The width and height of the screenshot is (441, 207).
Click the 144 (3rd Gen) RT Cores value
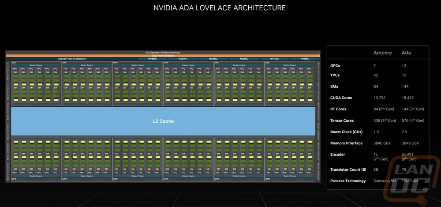(x=413, y=109)
